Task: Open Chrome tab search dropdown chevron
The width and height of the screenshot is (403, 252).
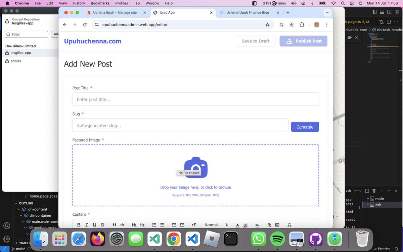Action: [327, 13]
